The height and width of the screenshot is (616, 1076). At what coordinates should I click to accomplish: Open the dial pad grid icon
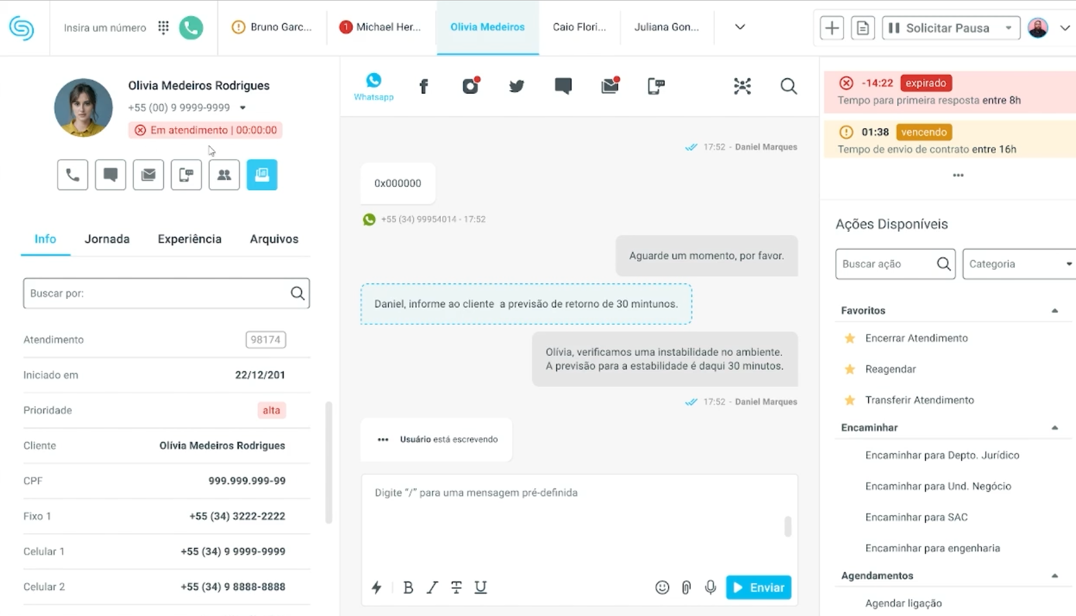(163, 28)
